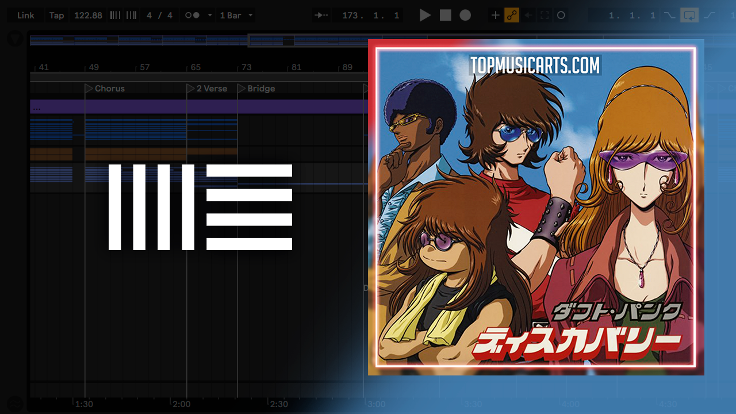736x414 pixels.
Task: Toggle the orange Automation Arm button
Action: click(512, 16)
